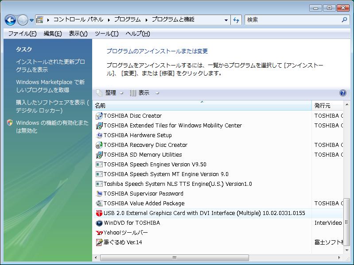This screenshot has width=354, height=265.
Task: Open the 表示(V) menu
Action: click(78, 34)
